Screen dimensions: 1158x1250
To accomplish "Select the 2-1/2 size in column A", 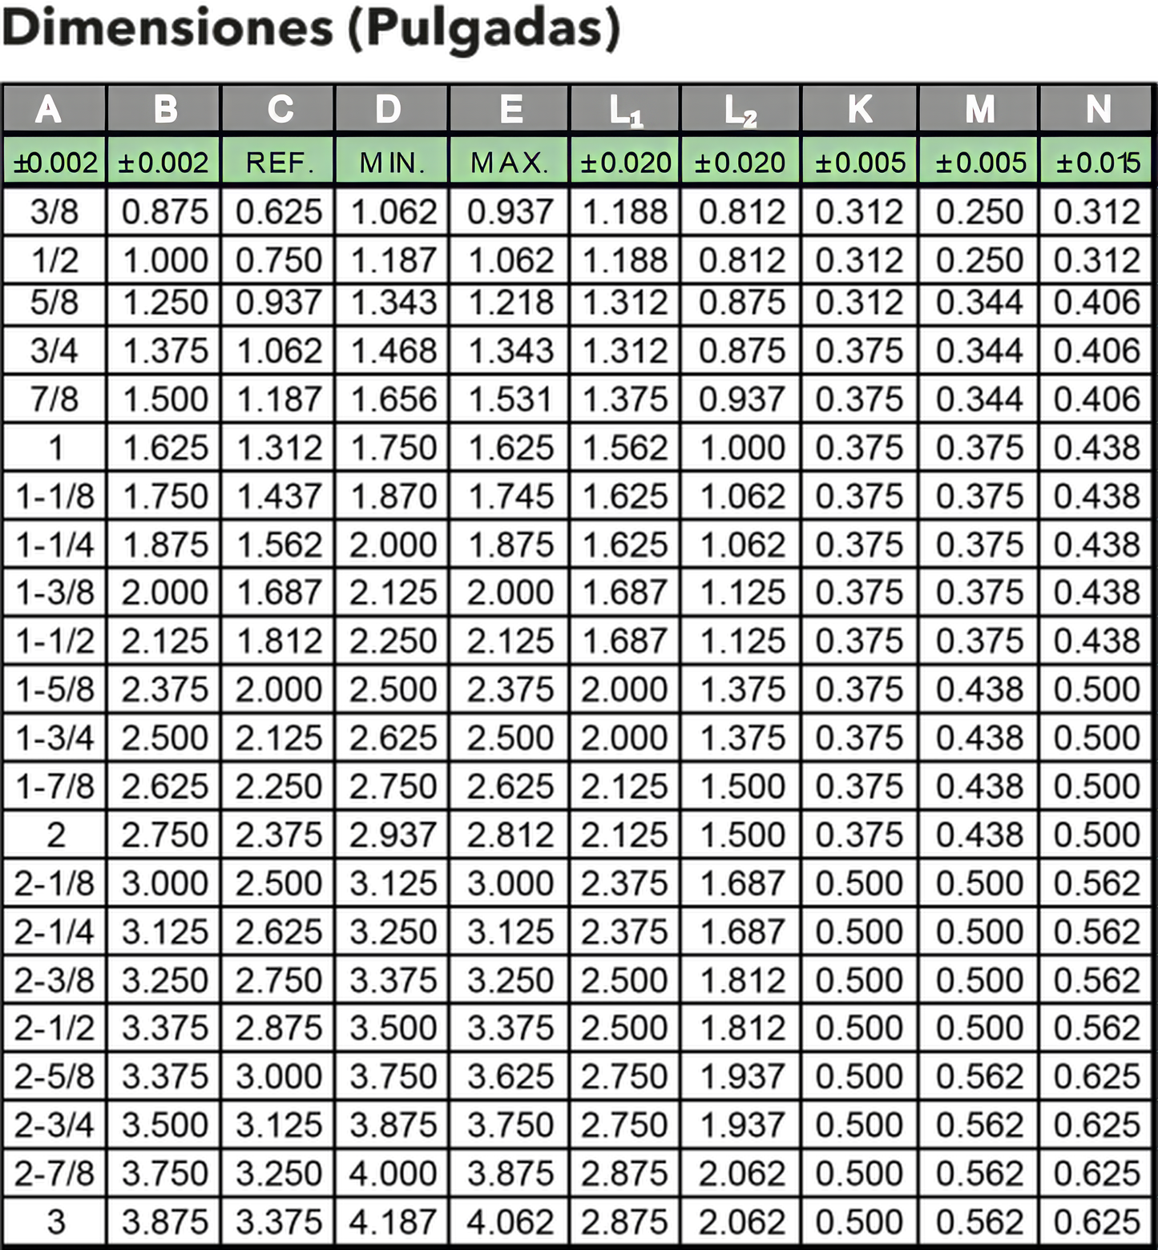I will pyautogui.click(x=54, y=1028).
